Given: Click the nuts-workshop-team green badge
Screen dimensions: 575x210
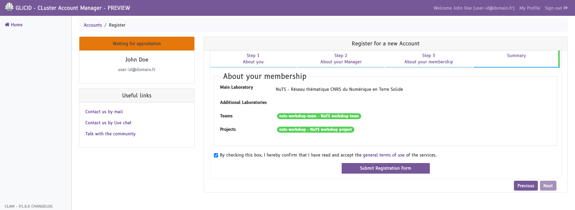Looking at the screenshot, I should pos(319,116).
